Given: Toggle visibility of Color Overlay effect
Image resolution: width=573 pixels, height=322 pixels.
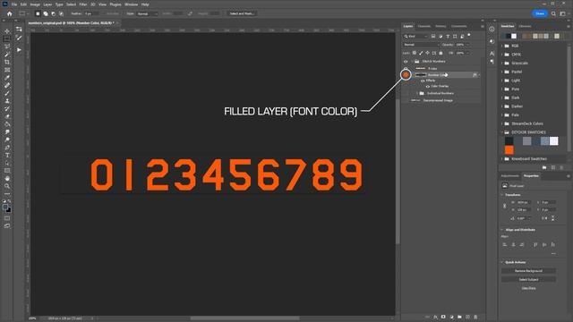Looking at the screenshot, I should pyautogui.click(x=428, y=87).
